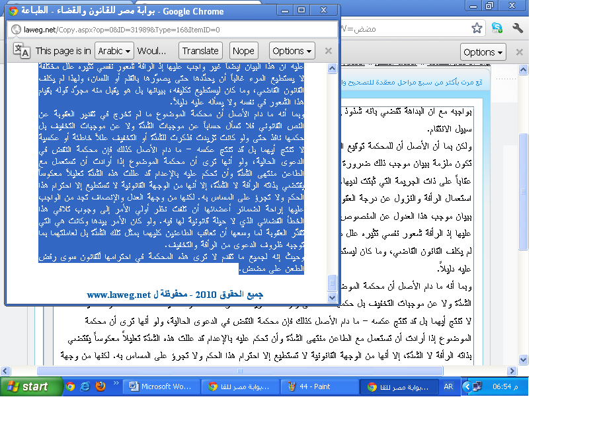Open Options dropdown in popup translate bar
Viewport: 595px width, 436px height.
[292, 51]
